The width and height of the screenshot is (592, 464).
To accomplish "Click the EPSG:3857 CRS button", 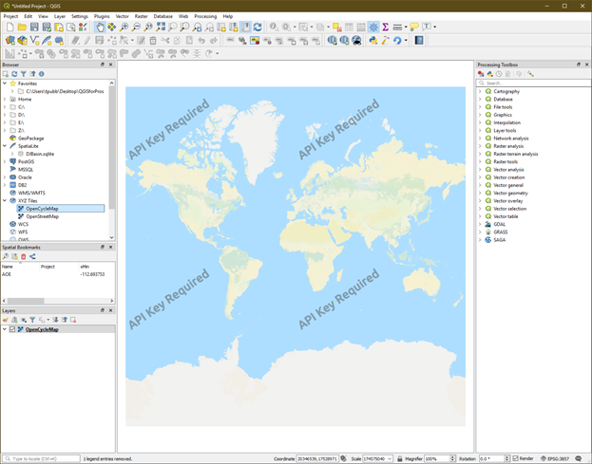I will pyautogui.click(x=555, y=458).
